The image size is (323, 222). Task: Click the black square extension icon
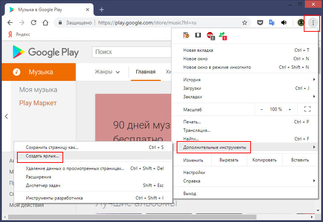click(x=198, y=35)
